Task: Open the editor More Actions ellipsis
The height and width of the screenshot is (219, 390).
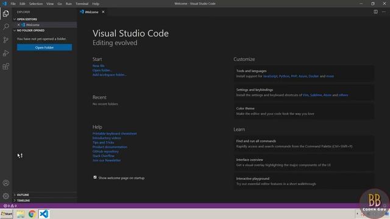Action: 384,12
